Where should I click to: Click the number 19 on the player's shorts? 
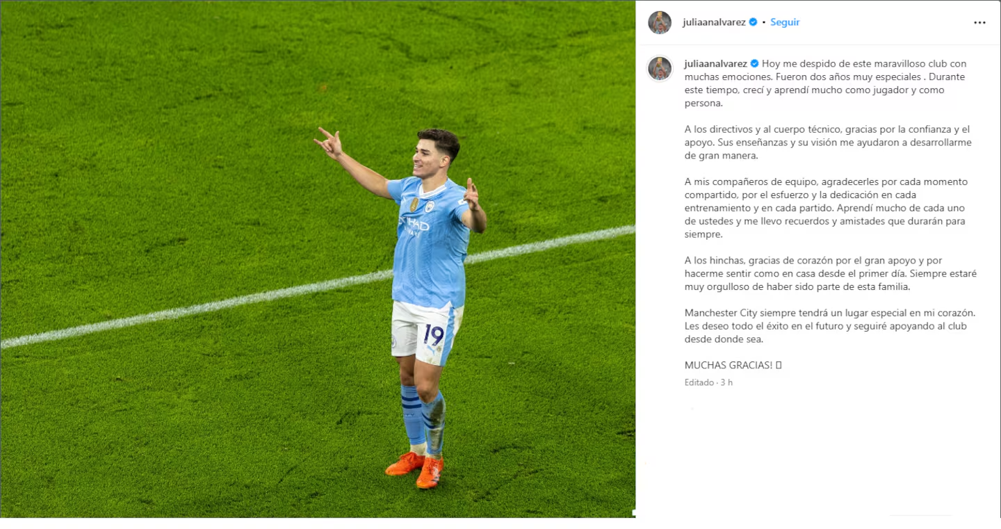(x=434, y=335)
